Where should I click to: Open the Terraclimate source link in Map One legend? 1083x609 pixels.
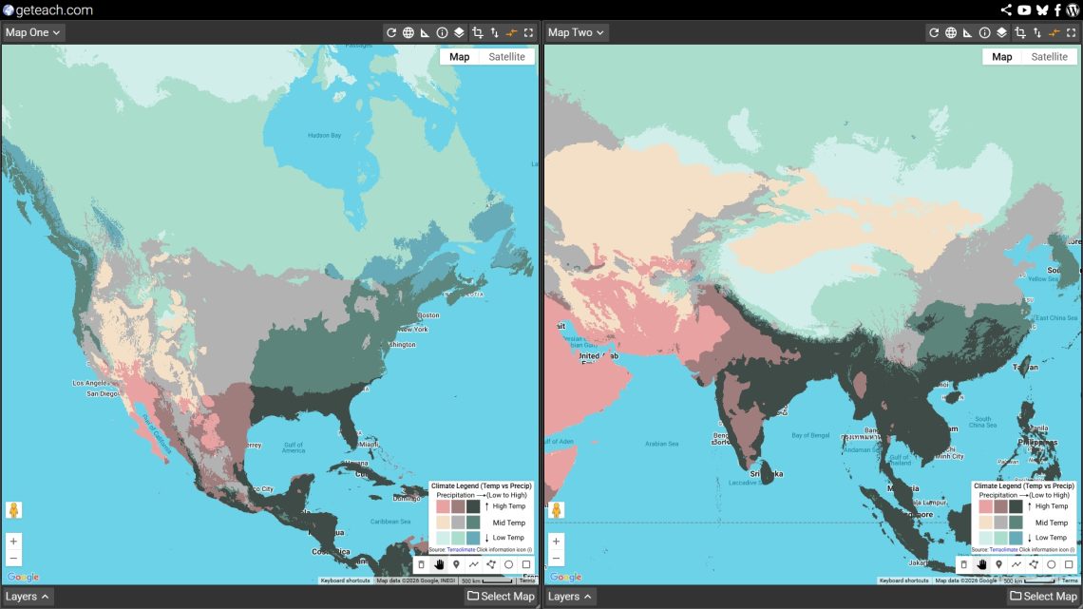coord(462,550)
